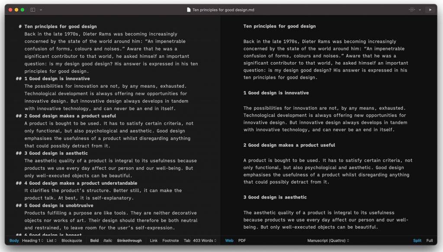Screen dimensions: 443x252
Task: Select the Split view mode
Action: pyautogui.click(x=417, y=240)
